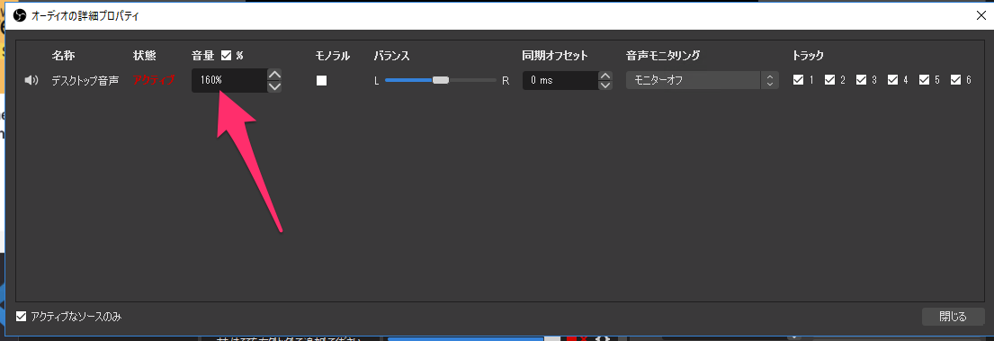Click the 閉じる button
Image resolution: width=994 pixels, height=341 pixels.
click(953, 317)
